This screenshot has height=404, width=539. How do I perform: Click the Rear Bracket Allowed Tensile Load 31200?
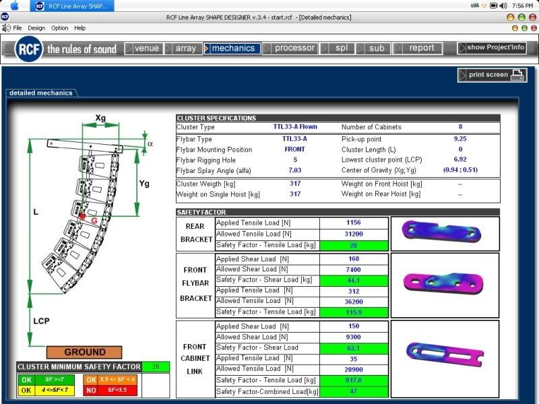click(x=354, y=234)
